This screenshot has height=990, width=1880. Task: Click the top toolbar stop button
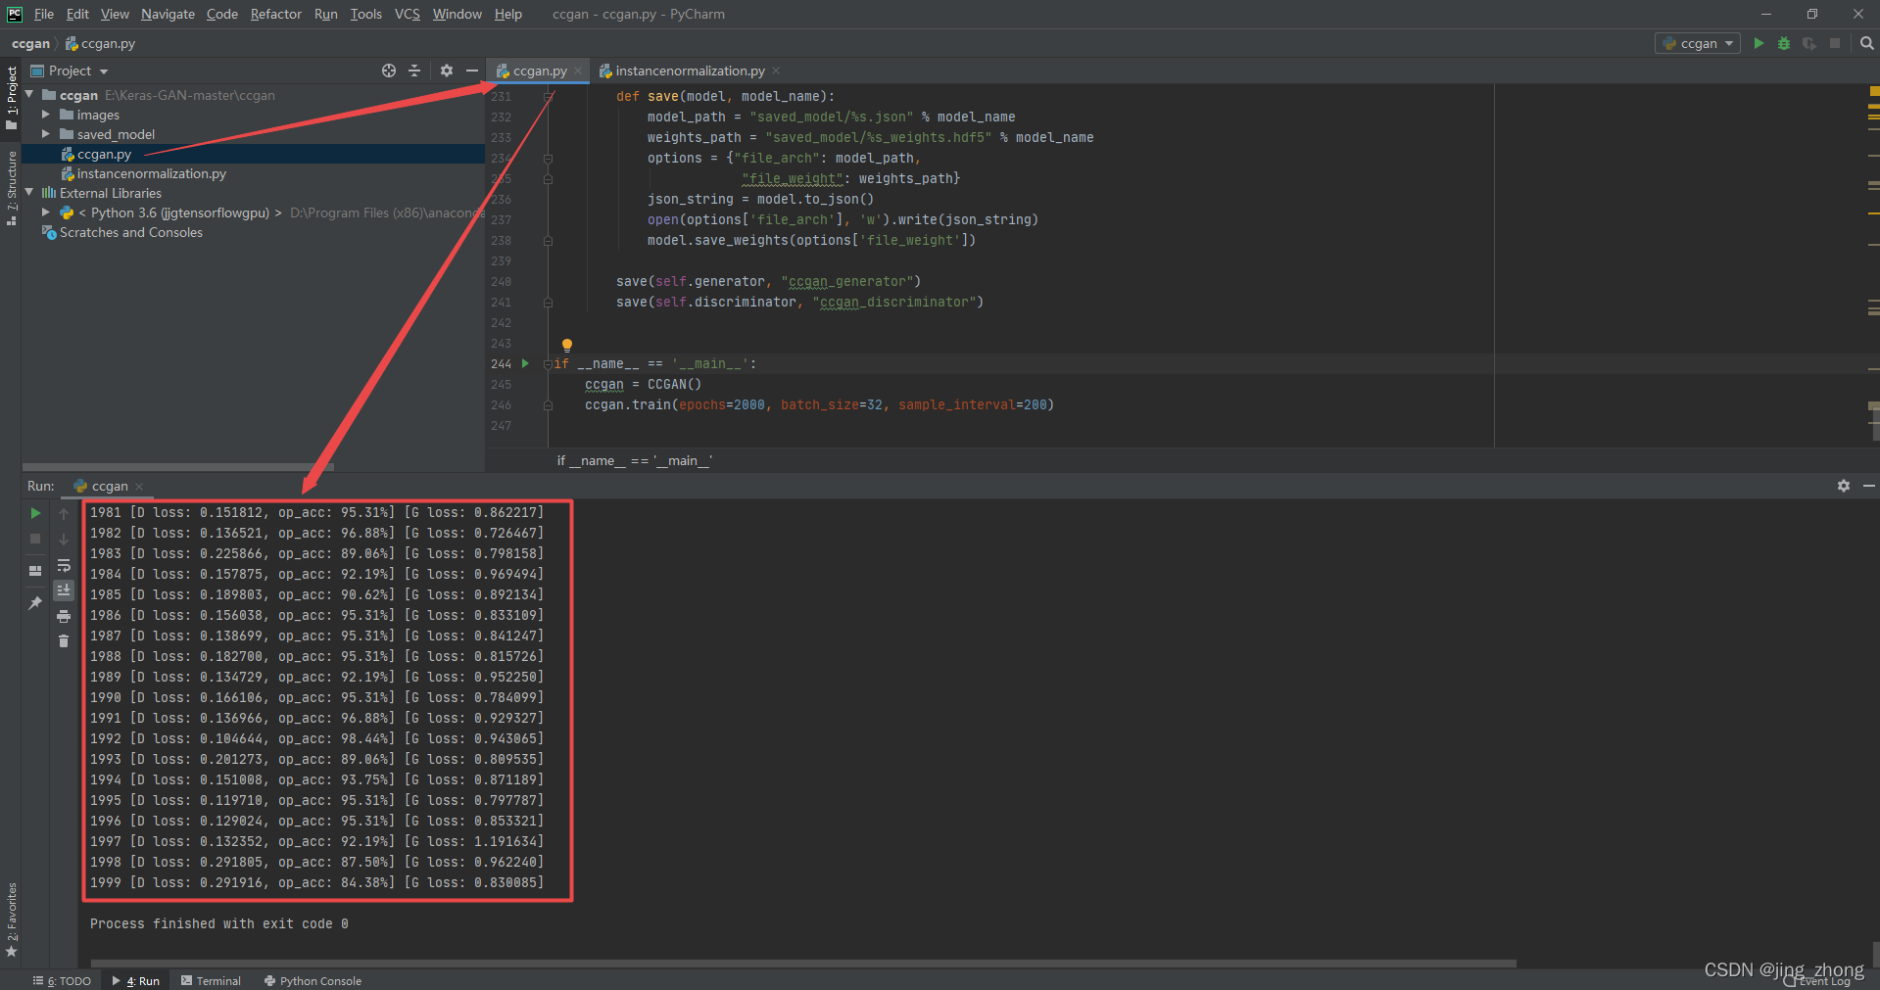(x=1835, y=43)
